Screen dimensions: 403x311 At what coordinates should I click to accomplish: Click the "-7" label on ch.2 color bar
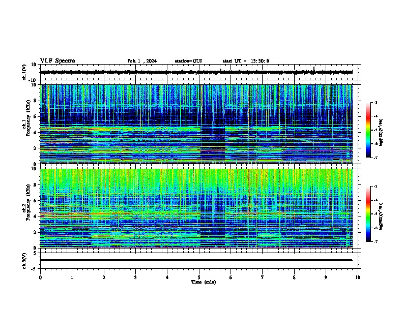coord(375,241)
